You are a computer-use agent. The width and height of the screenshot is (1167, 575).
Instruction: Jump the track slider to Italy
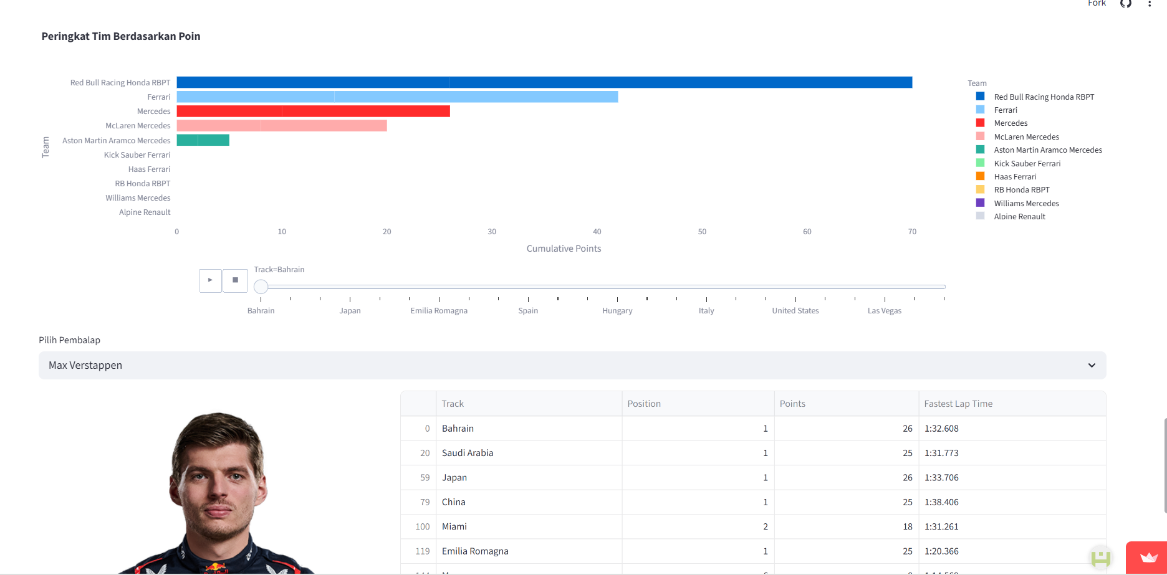[x=706, y=311]
